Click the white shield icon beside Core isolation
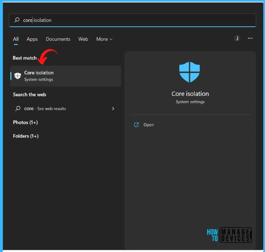The image size is (265, 252). tap(18, 76)
